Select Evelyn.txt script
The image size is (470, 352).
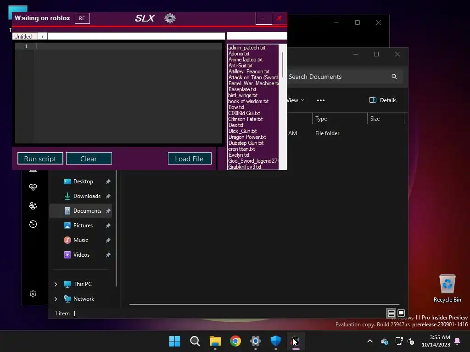[x=239, y=155]
